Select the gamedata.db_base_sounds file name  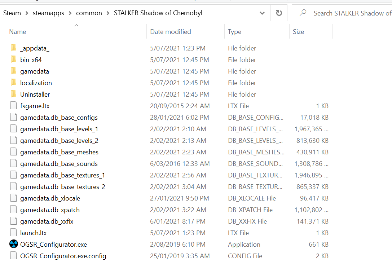[x=59, y=163]
